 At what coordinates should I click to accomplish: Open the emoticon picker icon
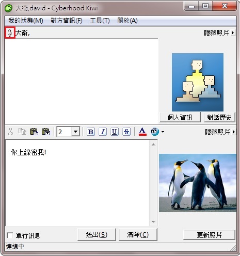tap(155, 132)
